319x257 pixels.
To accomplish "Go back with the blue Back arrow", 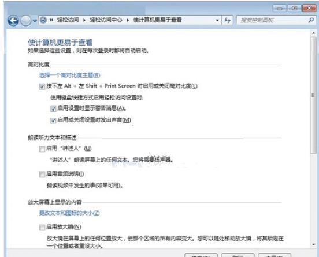I will tap(13, 21).
